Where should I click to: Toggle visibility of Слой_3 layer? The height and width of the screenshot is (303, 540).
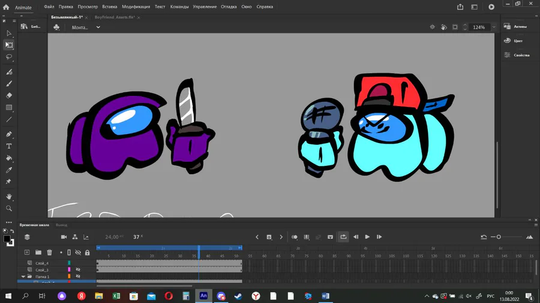78,269
